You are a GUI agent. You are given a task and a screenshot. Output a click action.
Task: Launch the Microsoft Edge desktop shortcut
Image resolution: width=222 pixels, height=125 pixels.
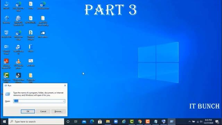[x=18, y=35]
